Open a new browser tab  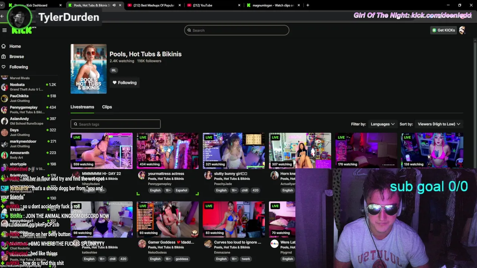(x=308, y=5)
